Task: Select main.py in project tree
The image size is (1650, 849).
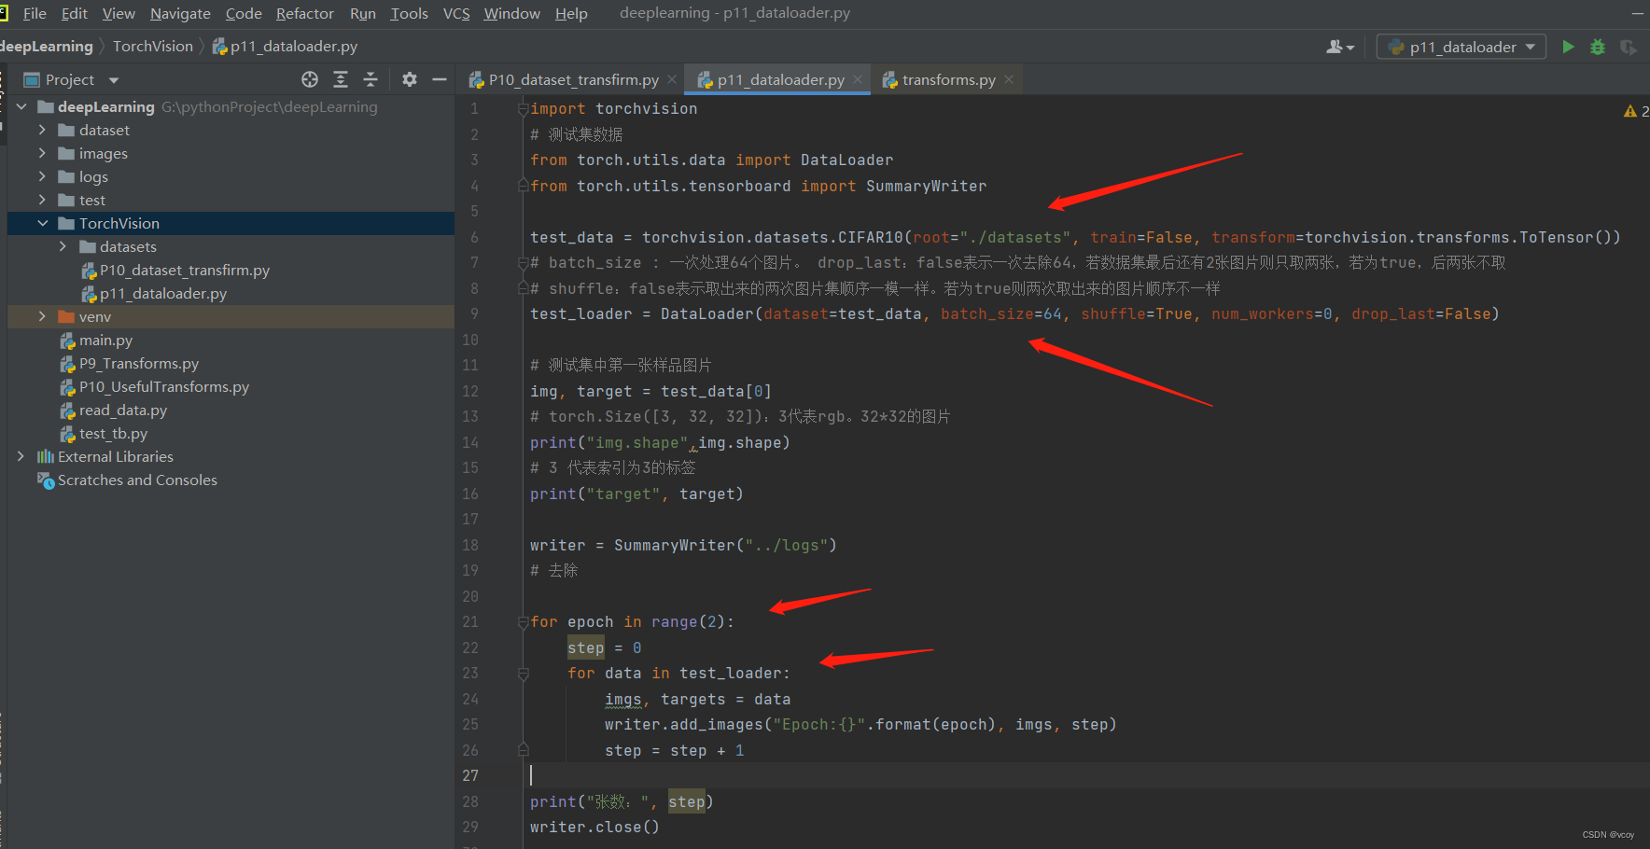Action: tap(105, 341)
